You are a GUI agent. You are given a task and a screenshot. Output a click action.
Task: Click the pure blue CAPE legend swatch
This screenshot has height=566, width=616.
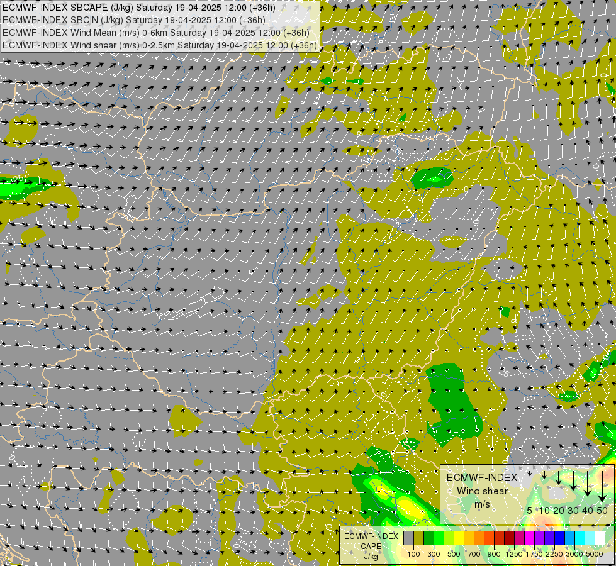[x=560, y=538]
